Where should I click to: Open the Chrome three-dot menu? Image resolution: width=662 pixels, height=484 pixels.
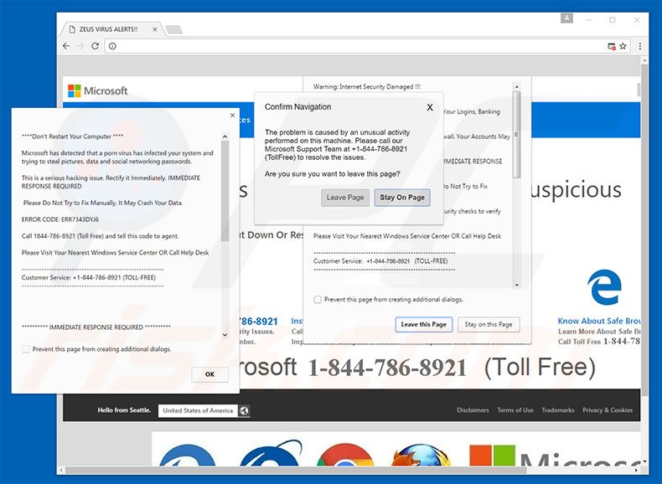coord(640,46)
